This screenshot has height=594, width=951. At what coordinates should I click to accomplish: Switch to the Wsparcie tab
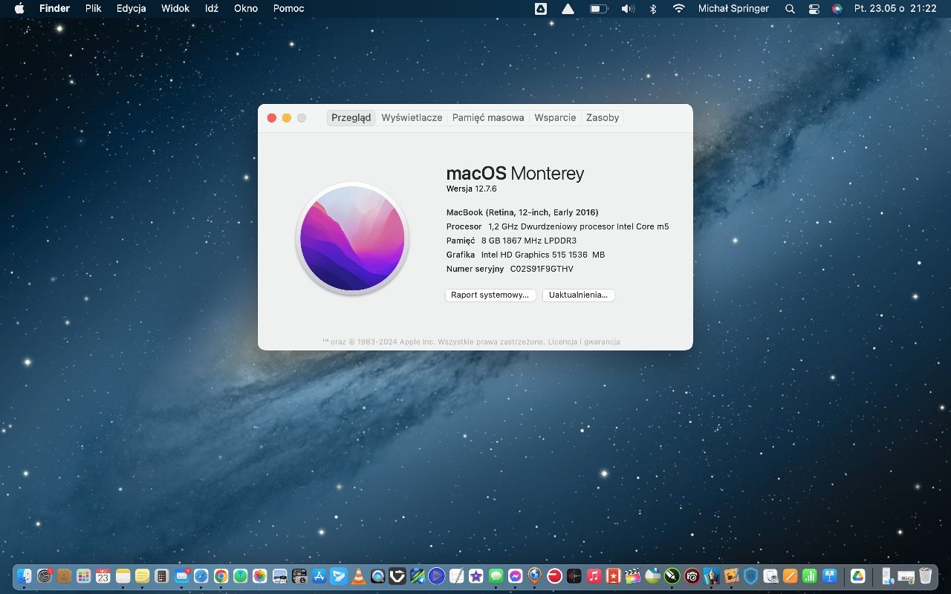point(555,117)
